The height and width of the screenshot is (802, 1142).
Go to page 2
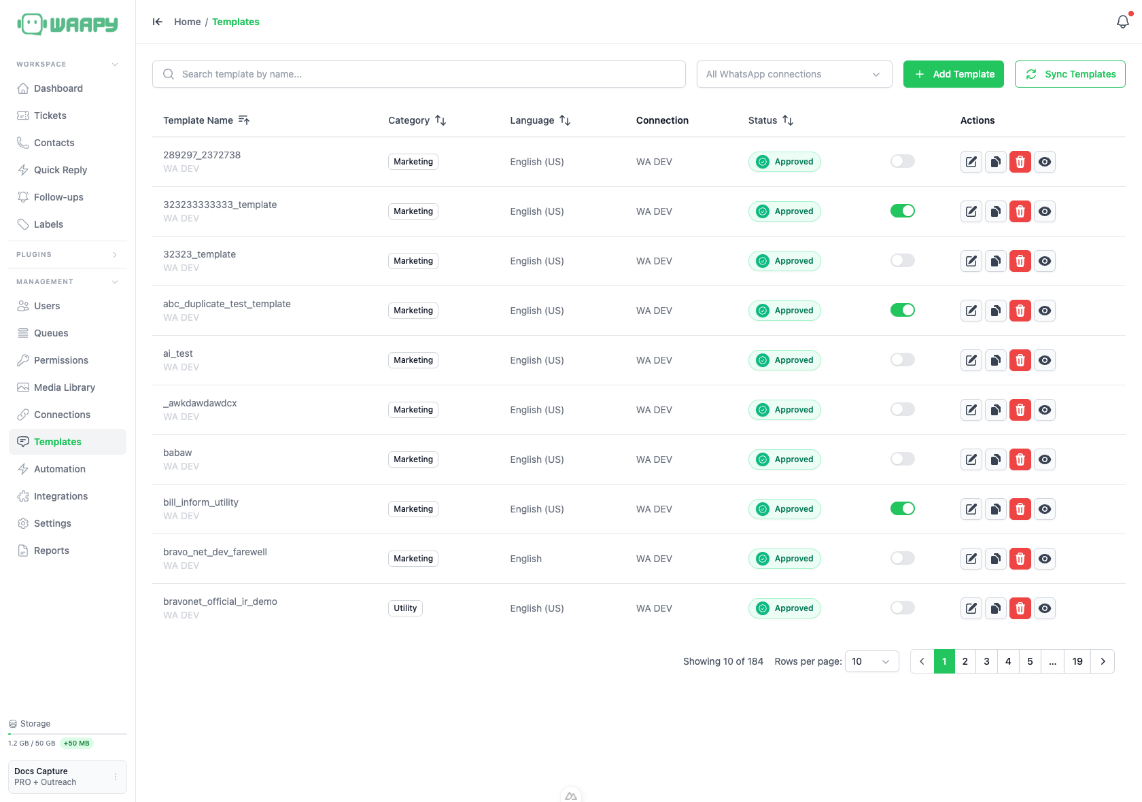tap(965, 661)
